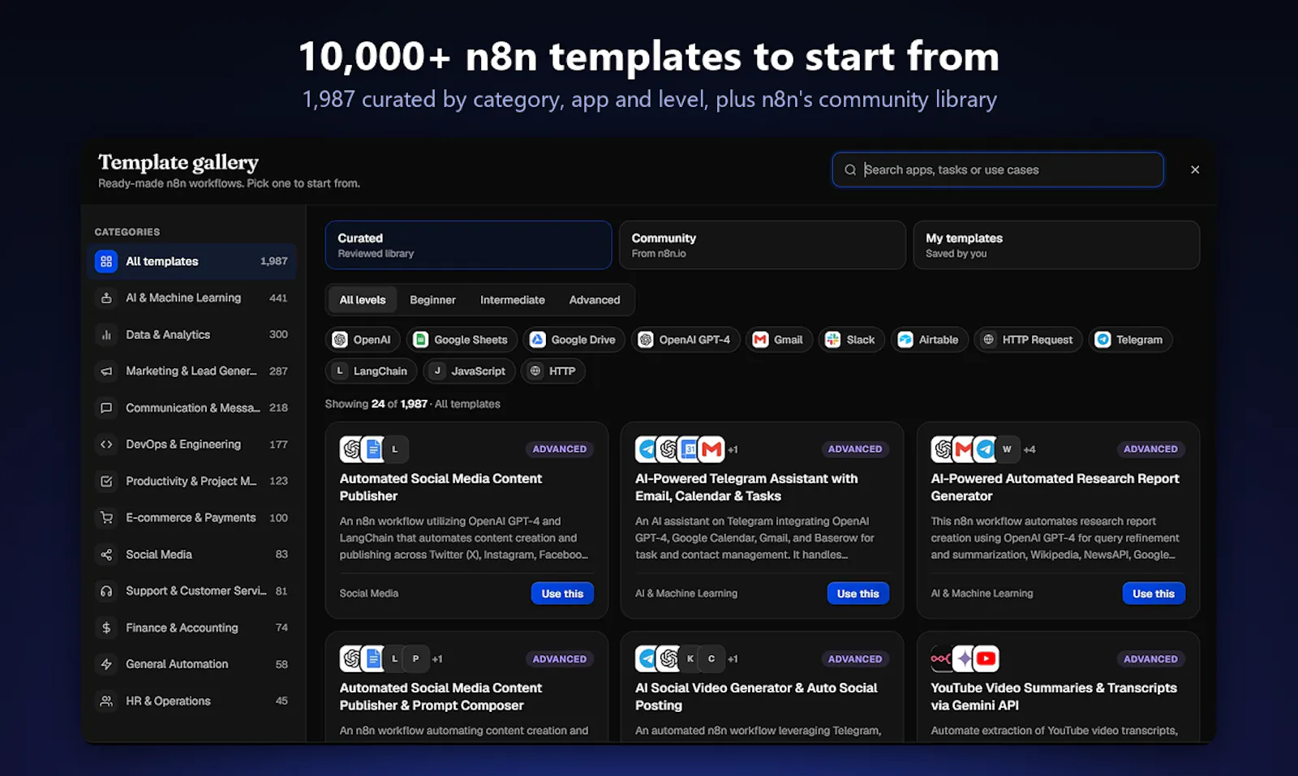Click the Data & Analytics bar chart icon
This screenshot has width=1298, height=776.
[x=106, y=334]
